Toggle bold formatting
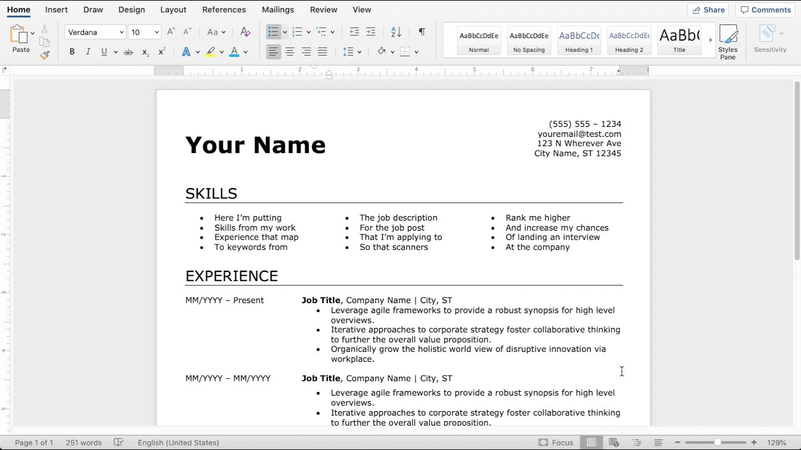Screen dimensions: 801x450 click(72, 52)
